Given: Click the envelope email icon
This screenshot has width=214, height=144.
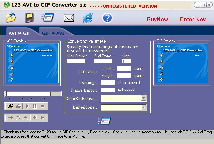Looking at the screenshot, I should point(69,18).
